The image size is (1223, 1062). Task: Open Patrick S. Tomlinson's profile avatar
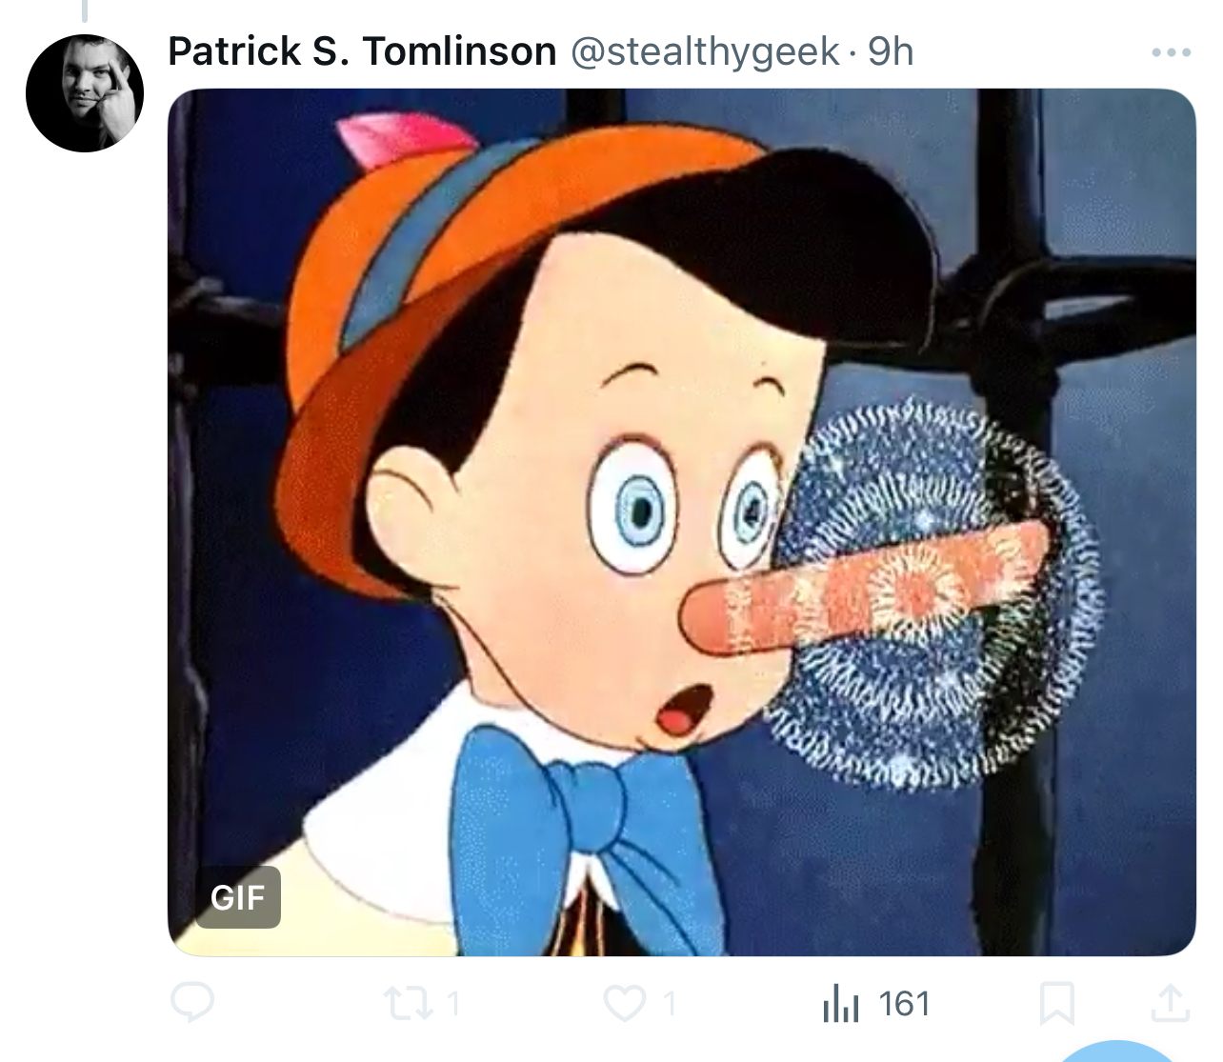click(85, 93)
